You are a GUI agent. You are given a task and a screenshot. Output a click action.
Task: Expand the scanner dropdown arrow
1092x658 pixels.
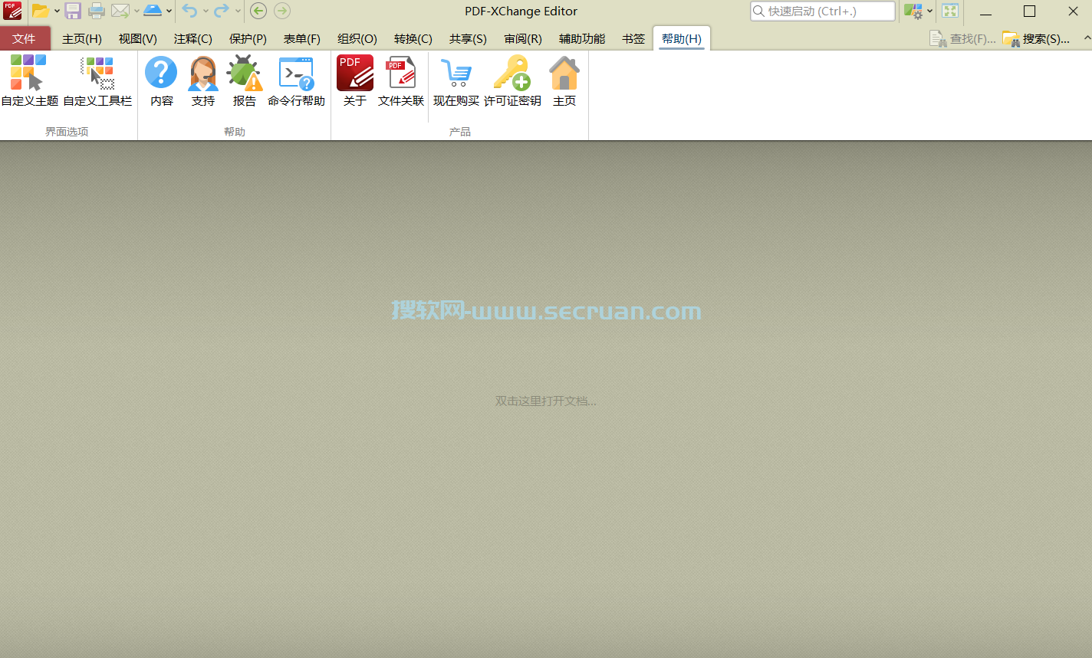169,11
